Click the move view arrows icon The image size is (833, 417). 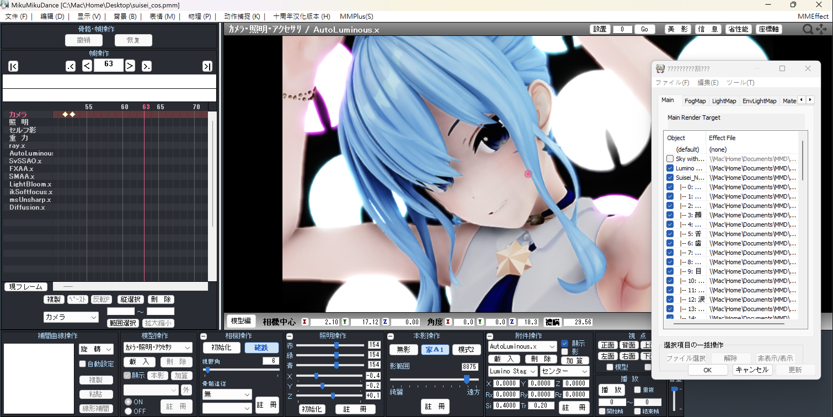point(821,30)
